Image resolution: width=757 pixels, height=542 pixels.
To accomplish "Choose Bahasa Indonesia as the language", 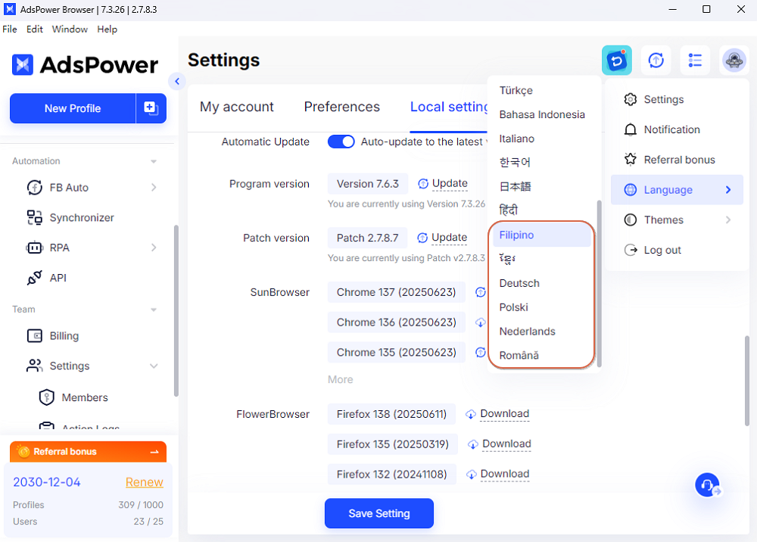I will coord(542,114).
